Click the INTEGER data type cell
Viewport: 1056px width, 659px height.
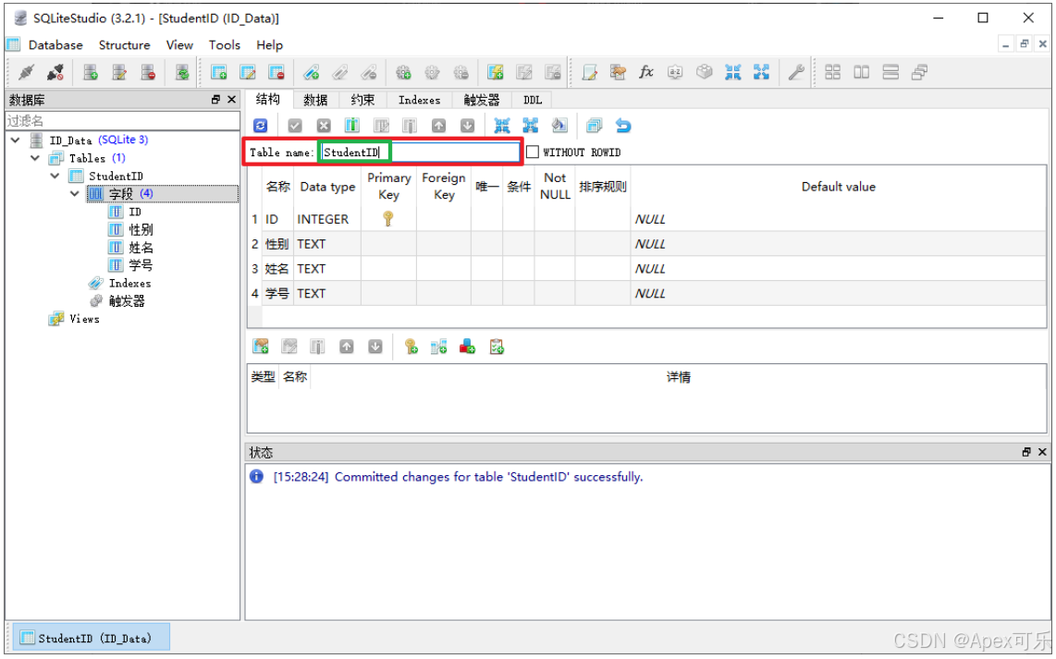327,219
